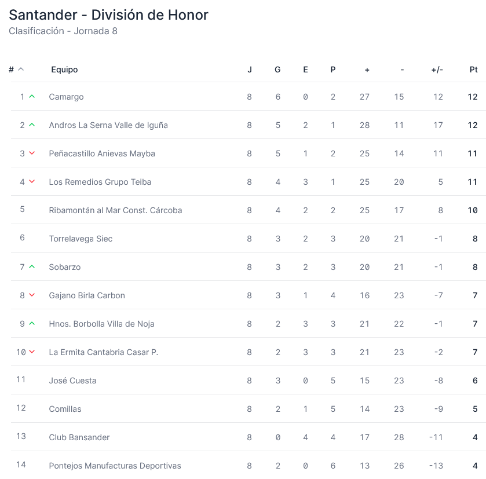Viewport: 486px width, 479px height.
Task: Sort table by Equipo column header
Action: 64,70
